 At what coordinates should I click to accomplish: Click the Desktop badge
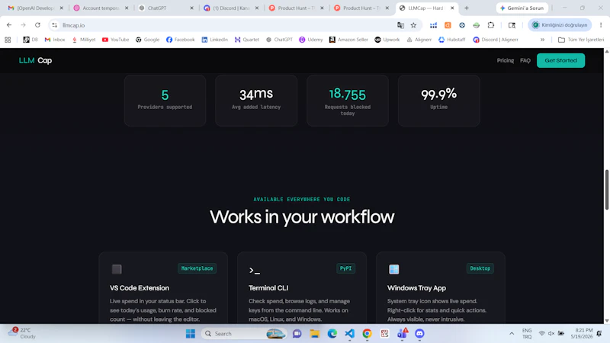point(480,268)
